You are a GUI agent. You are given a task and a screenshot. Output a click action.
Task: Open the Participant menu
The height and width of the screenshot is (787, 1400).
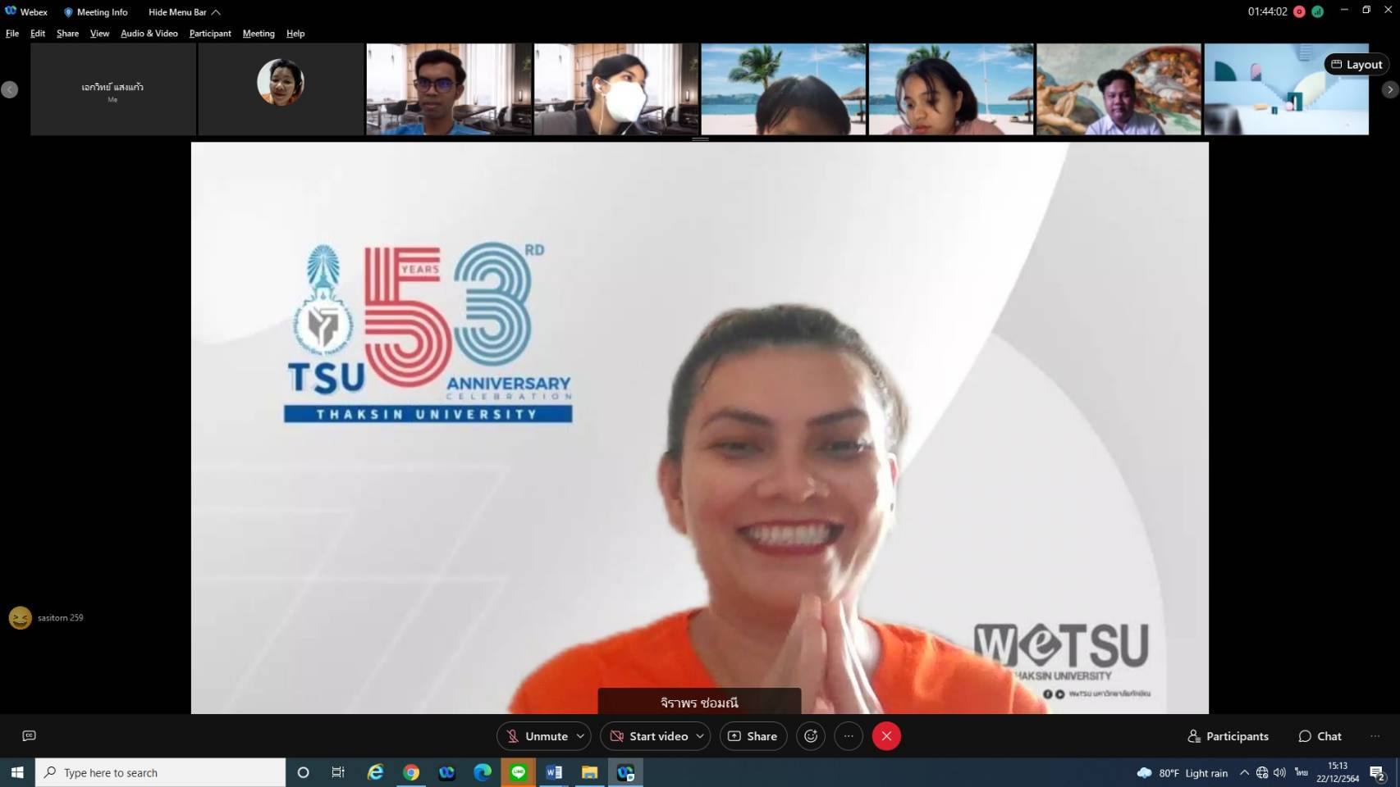[210, 34]
